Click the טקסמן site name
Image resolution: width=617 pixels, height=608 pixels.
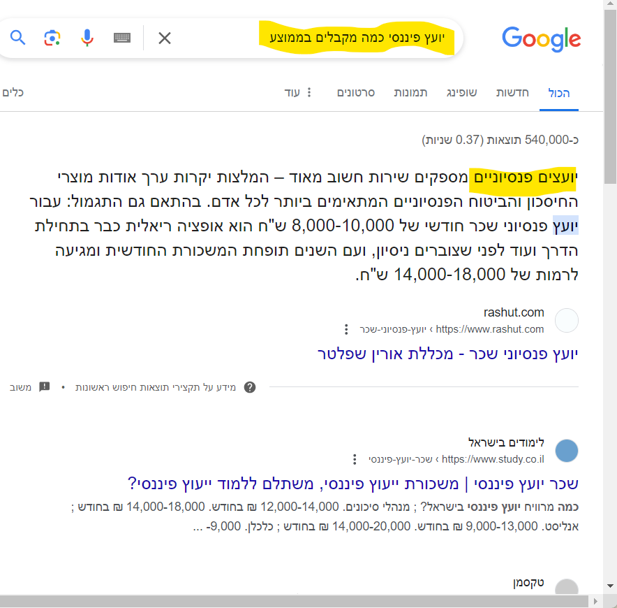(x=528, y=583)
